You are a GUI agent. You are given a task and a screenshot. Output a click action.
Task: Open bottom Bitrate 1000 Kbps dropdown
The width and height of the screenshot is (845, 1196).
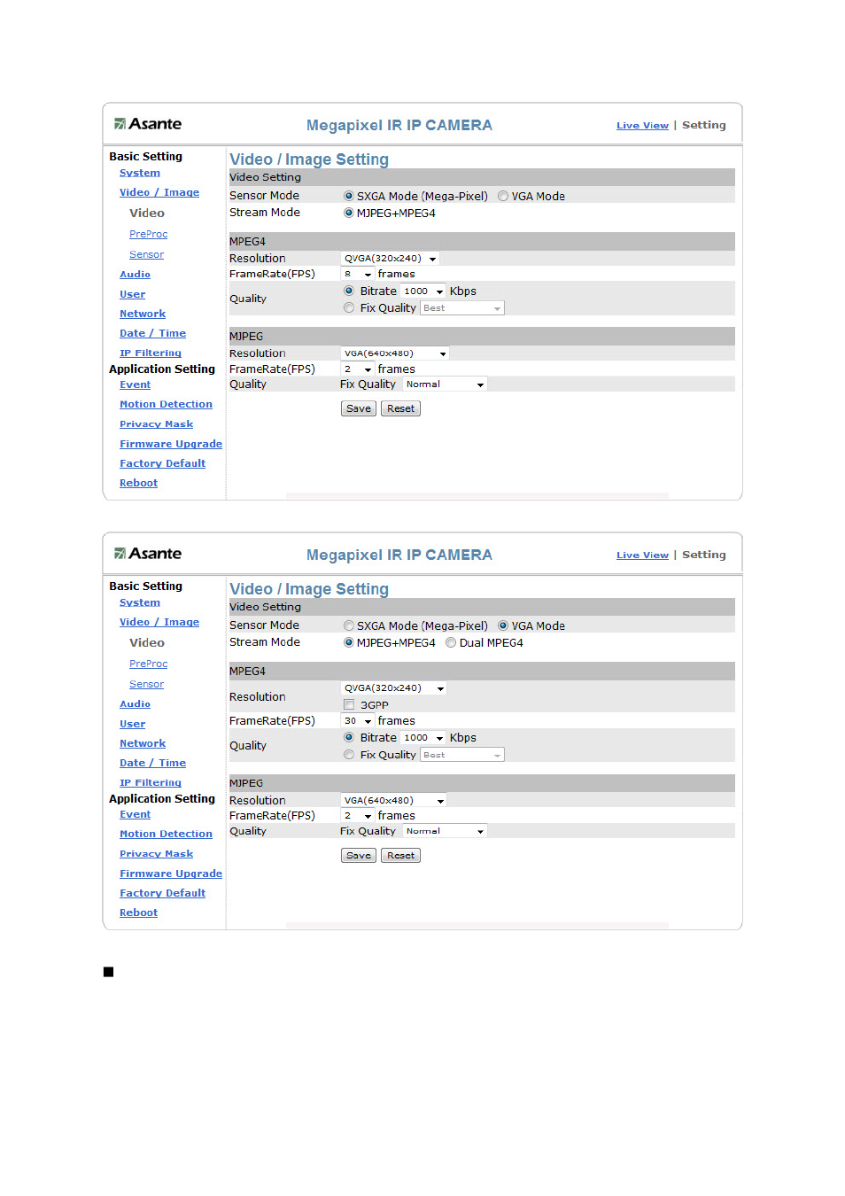point(423,737)
